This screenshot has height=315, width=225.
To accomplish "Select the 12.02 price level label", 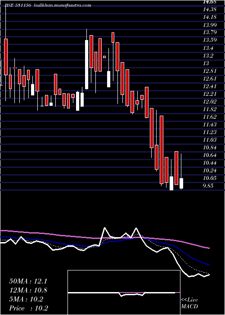I will pyautogui.click(x=210, y=101).
